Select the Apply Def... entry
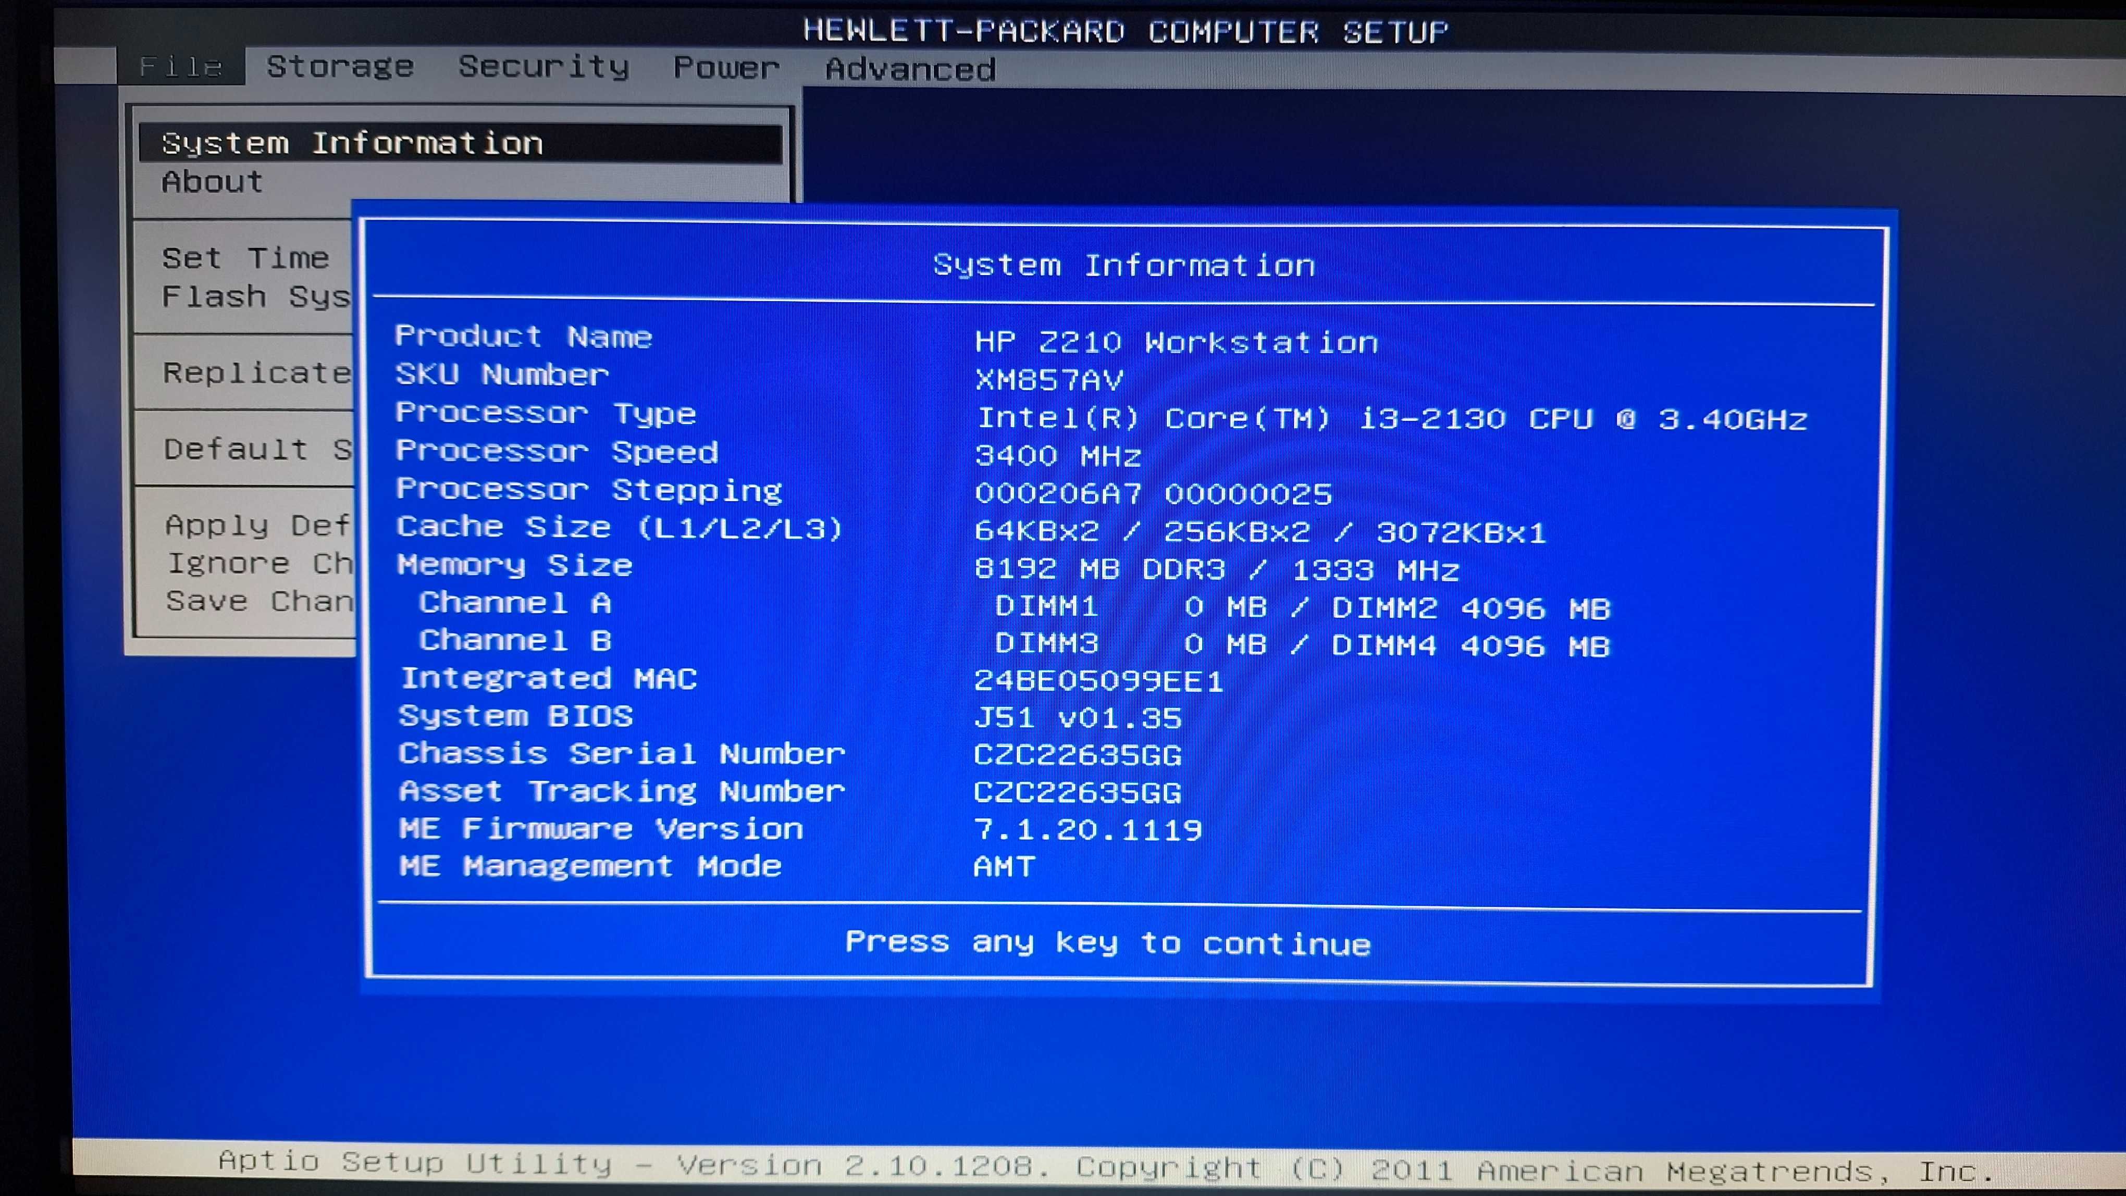The image size is (2126, 1196). click(257, 526)
